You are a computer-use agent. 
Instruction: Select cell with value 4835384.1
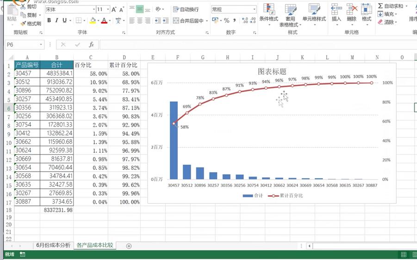[56, 74]
